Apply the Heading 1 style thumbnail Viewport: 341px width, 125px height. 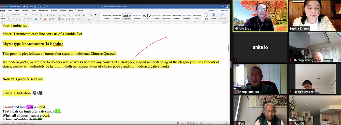click(127, 16)
